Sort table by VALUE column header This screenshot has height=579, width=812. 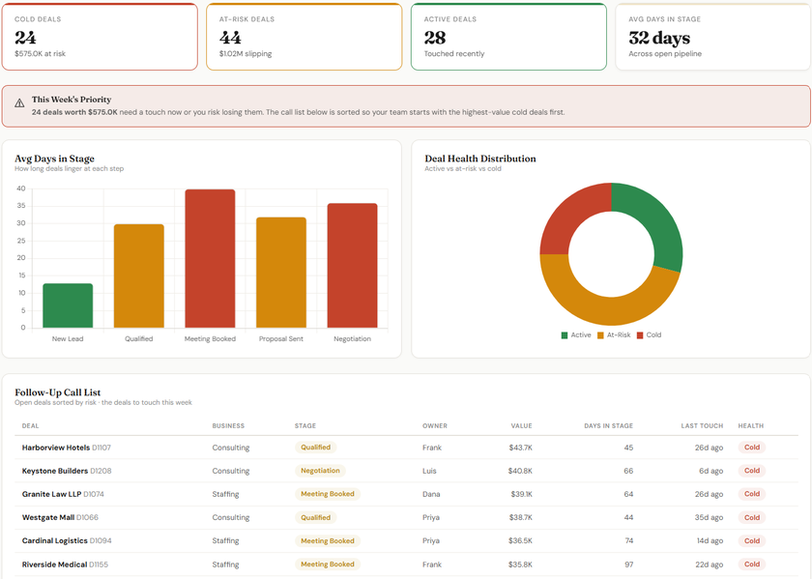(x=521, y=425)
